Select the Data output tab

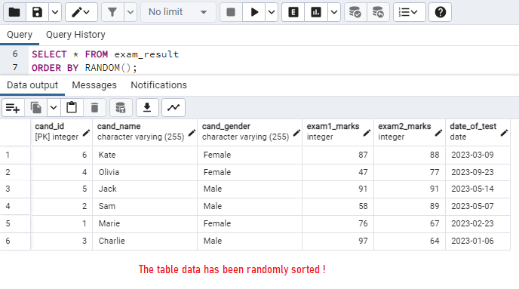pyautogui.click(x=32, y=85)
